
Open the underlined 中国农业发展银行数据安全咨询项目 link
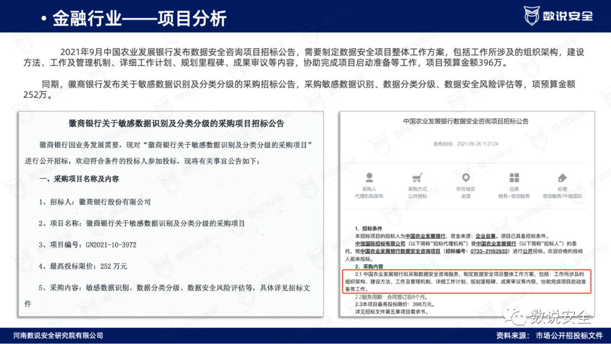[x=400, y=251]
